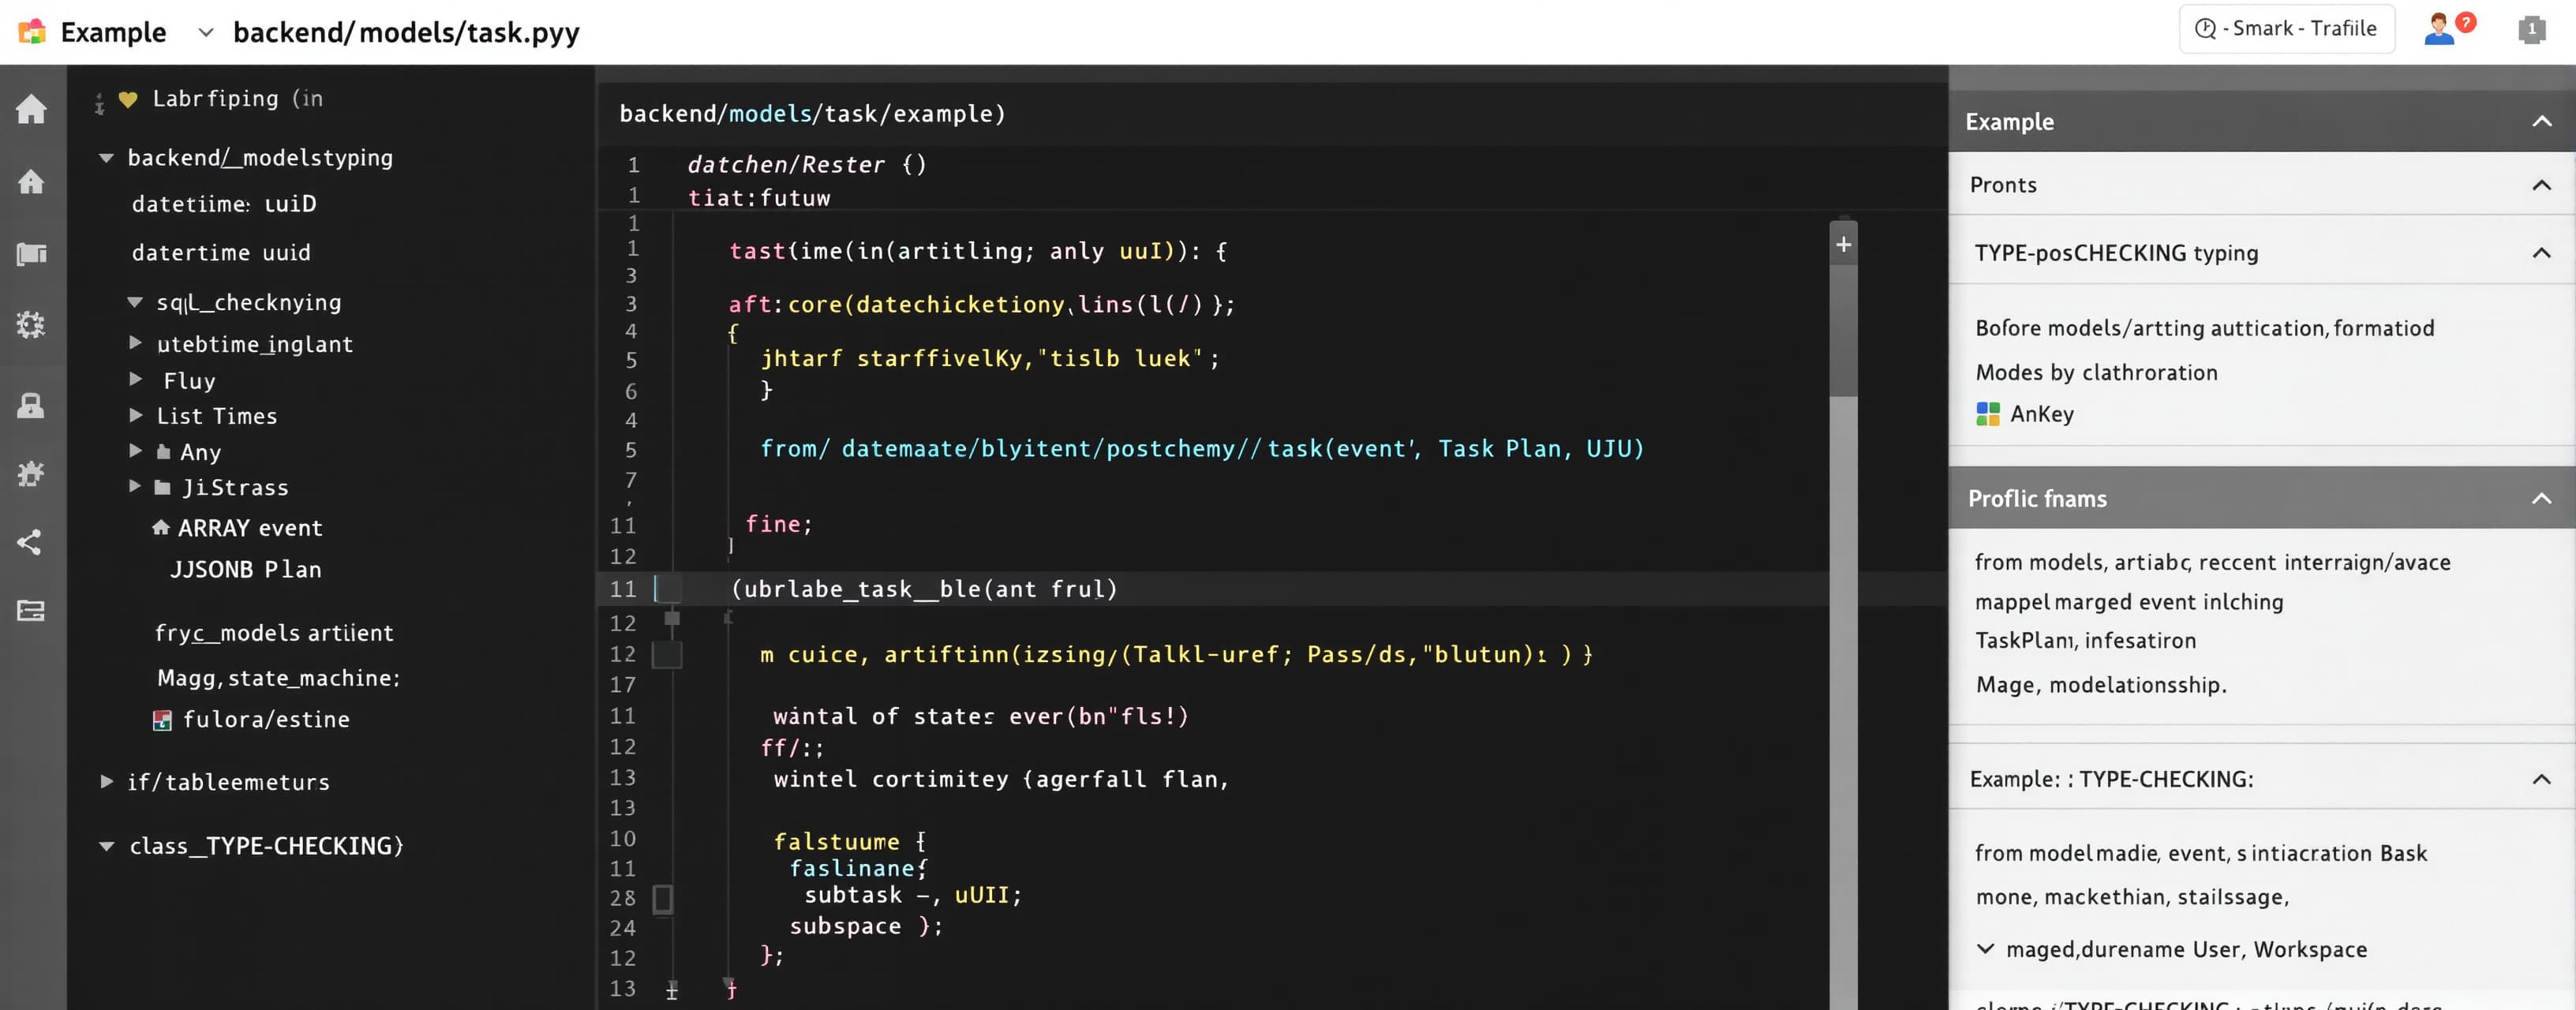Collapse the Proflic fnams section
The width and height of the screenshot is (2576, 1010).
click(2541, 499)
